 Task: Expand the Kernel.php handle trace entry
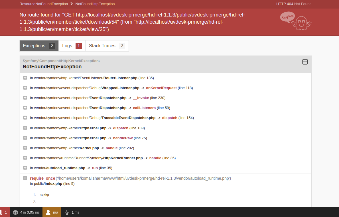(25, 148)
